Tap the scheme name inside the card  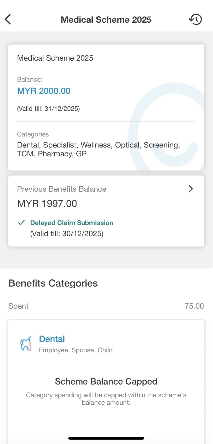(55, 58)
